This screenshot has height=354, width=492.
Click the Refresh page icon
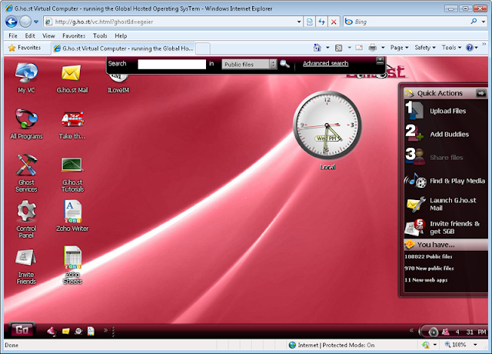click(x=321, y=22)
